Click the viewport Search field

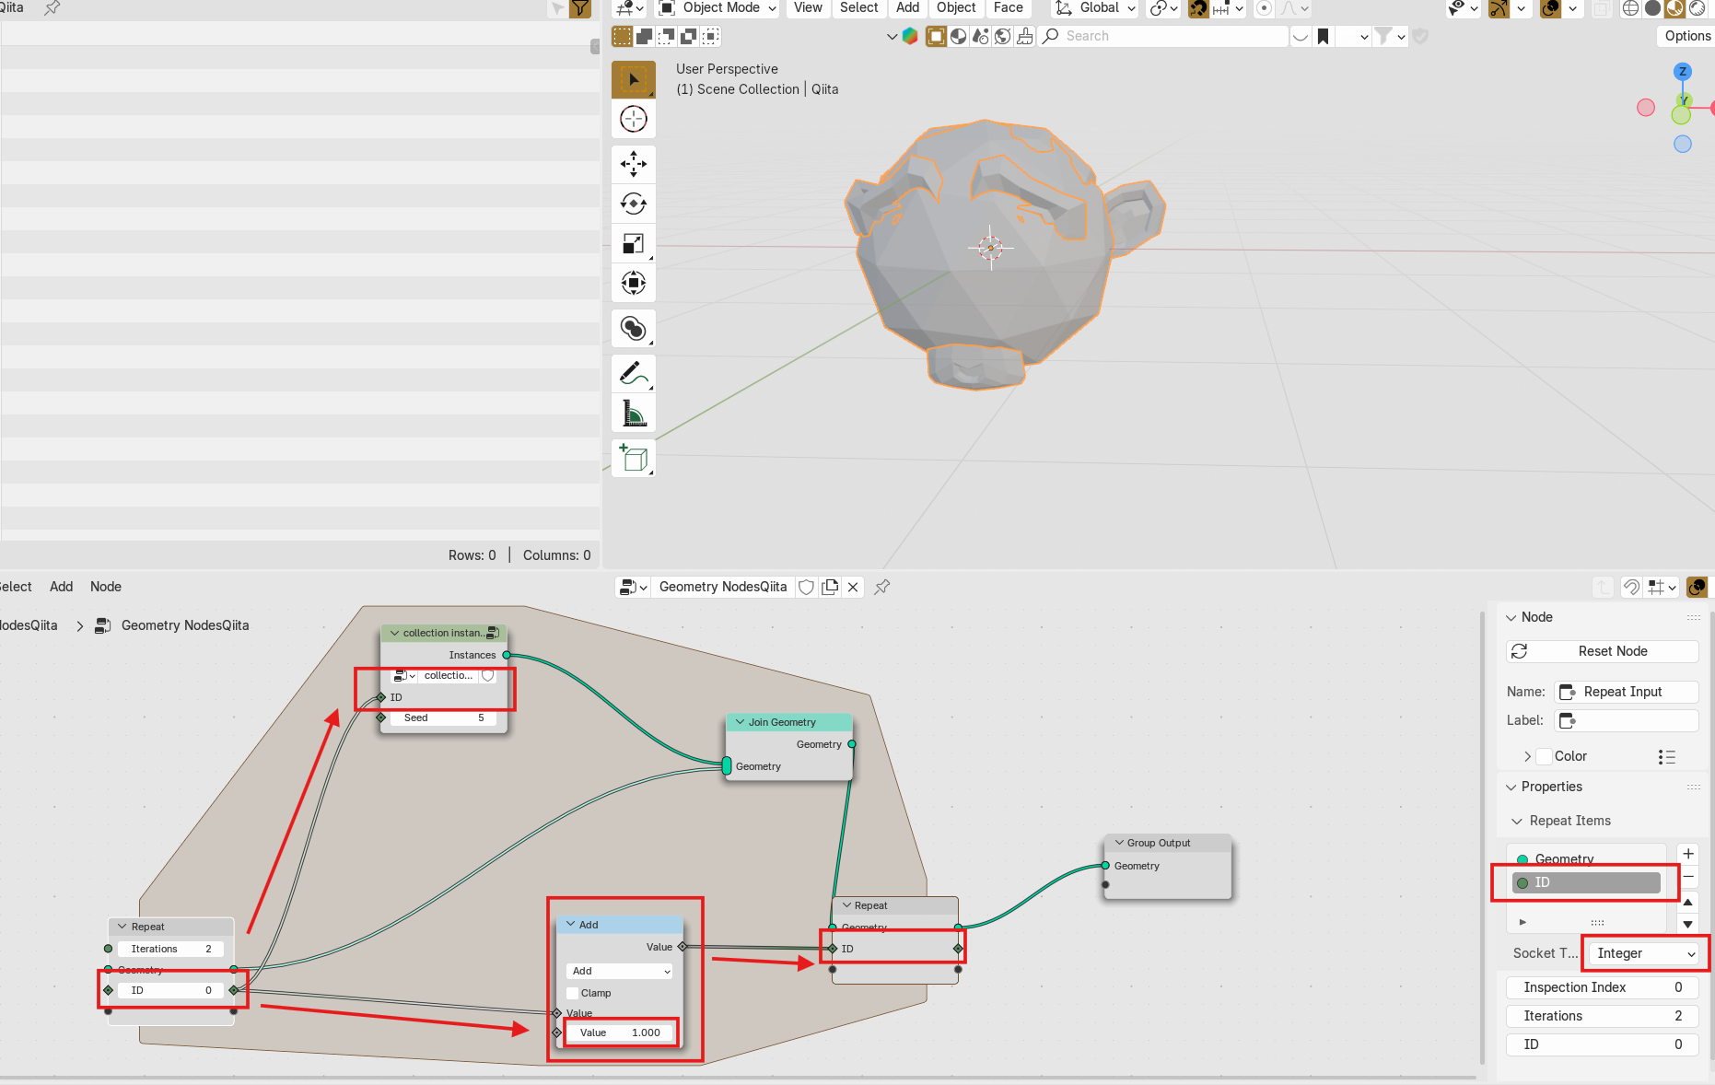[x=1163, y=36]
